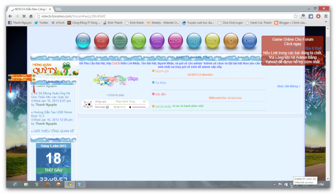The image size is (336, 194).
Task: Mute the Zing mp3 player speaker icon
Action: (x=130, y=107)
